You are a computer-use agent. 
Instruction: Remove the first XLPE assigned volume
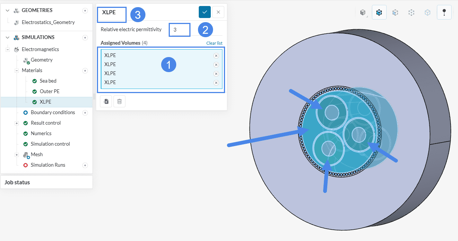pos(216,56)
